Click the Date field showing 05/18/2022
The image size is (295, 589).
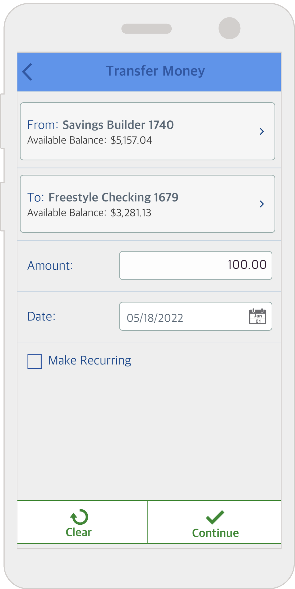click(182, 318)
